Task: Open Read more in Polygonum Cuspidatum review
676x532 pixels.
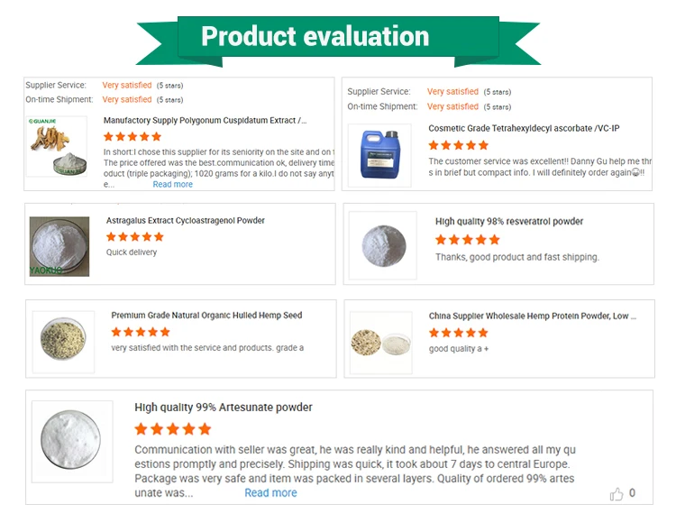Action: pyautogui.click(x=172, y=184)
